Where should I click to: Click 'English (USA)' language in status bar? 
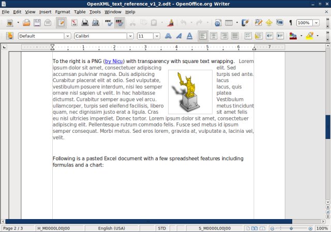pos(112,228)
